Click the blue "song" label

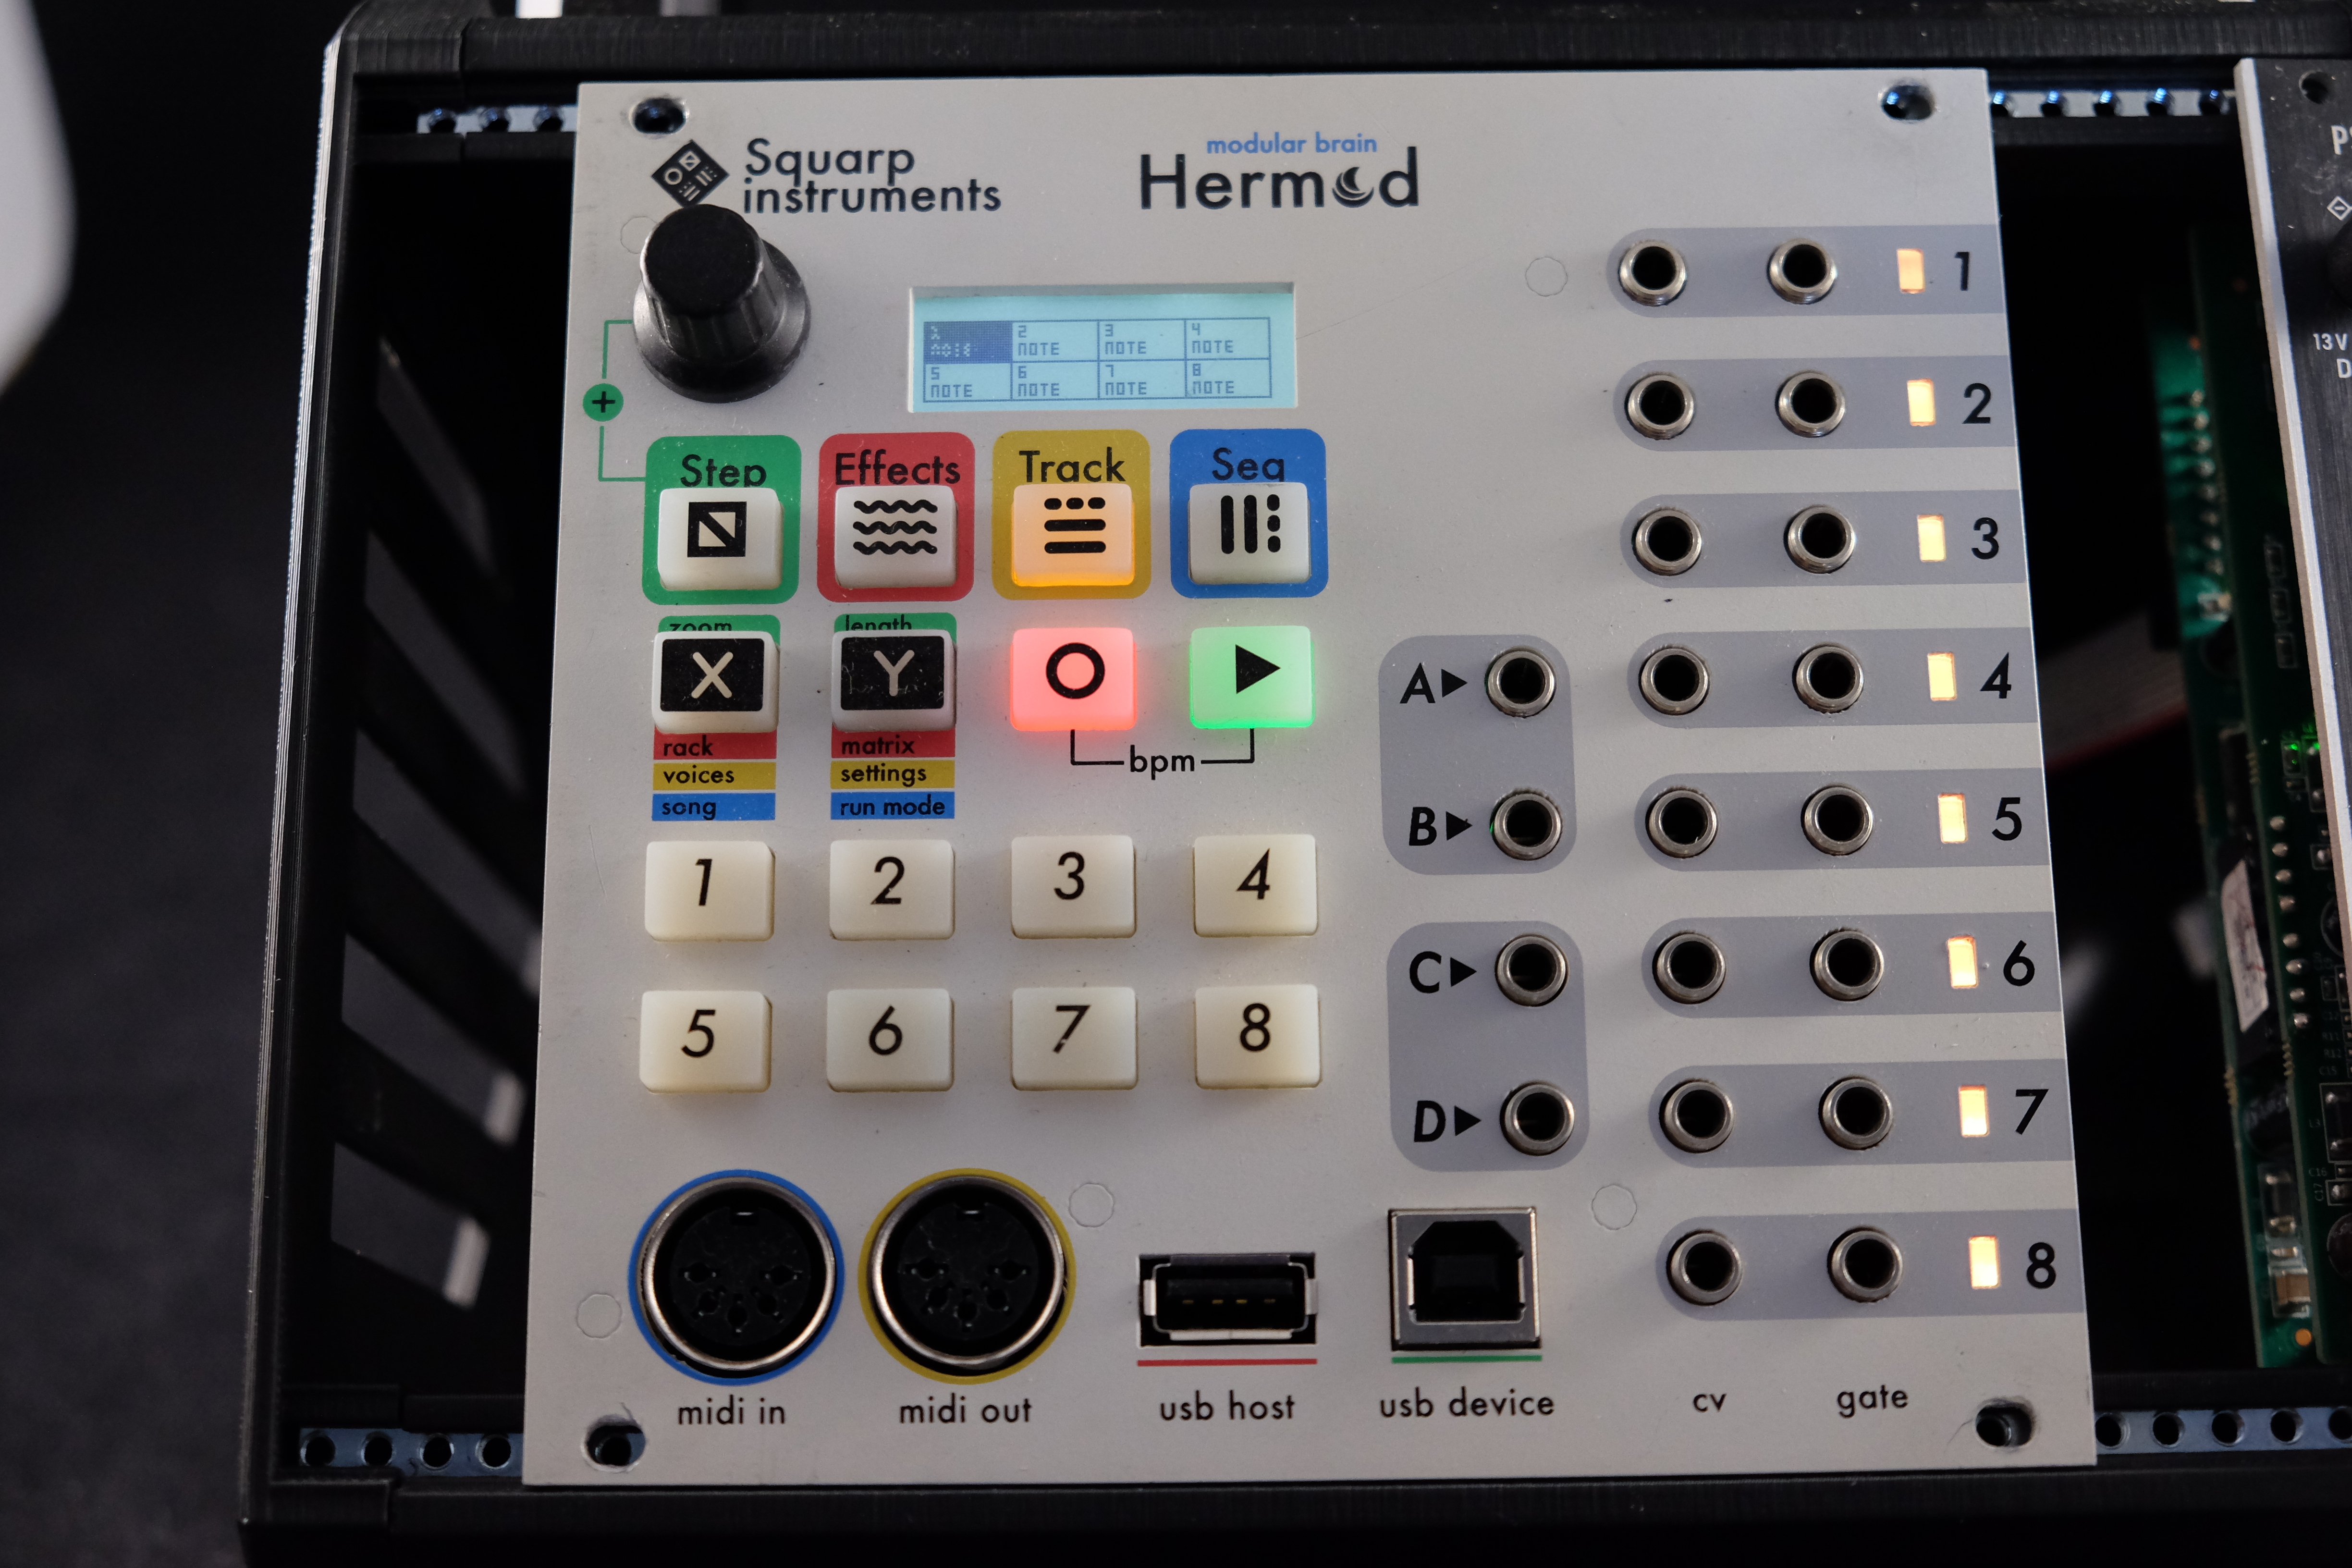pos(688,806)
